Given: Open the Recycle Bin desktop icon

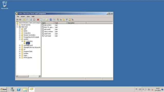Looking at the screenshot, I should (5, 5).
